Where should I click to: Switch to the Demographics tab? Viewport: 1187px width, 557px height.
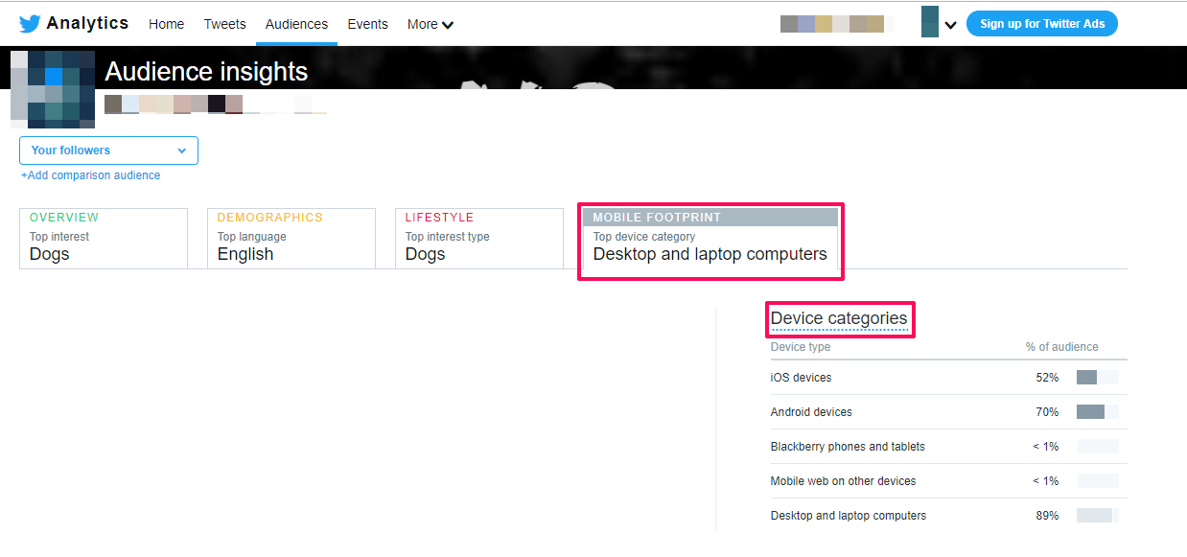point(291,239)
